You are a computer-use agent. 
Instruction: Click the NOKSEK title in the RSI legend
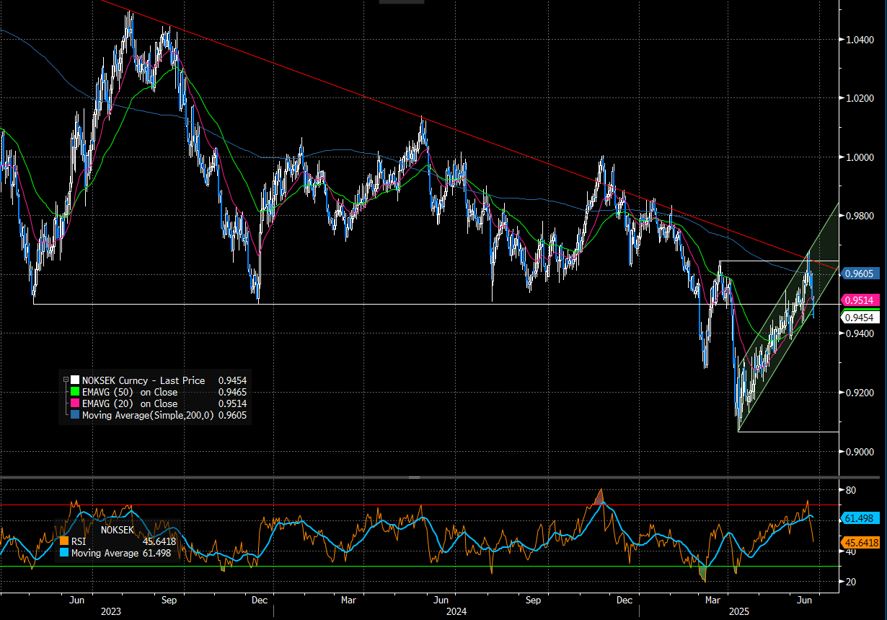117,529
